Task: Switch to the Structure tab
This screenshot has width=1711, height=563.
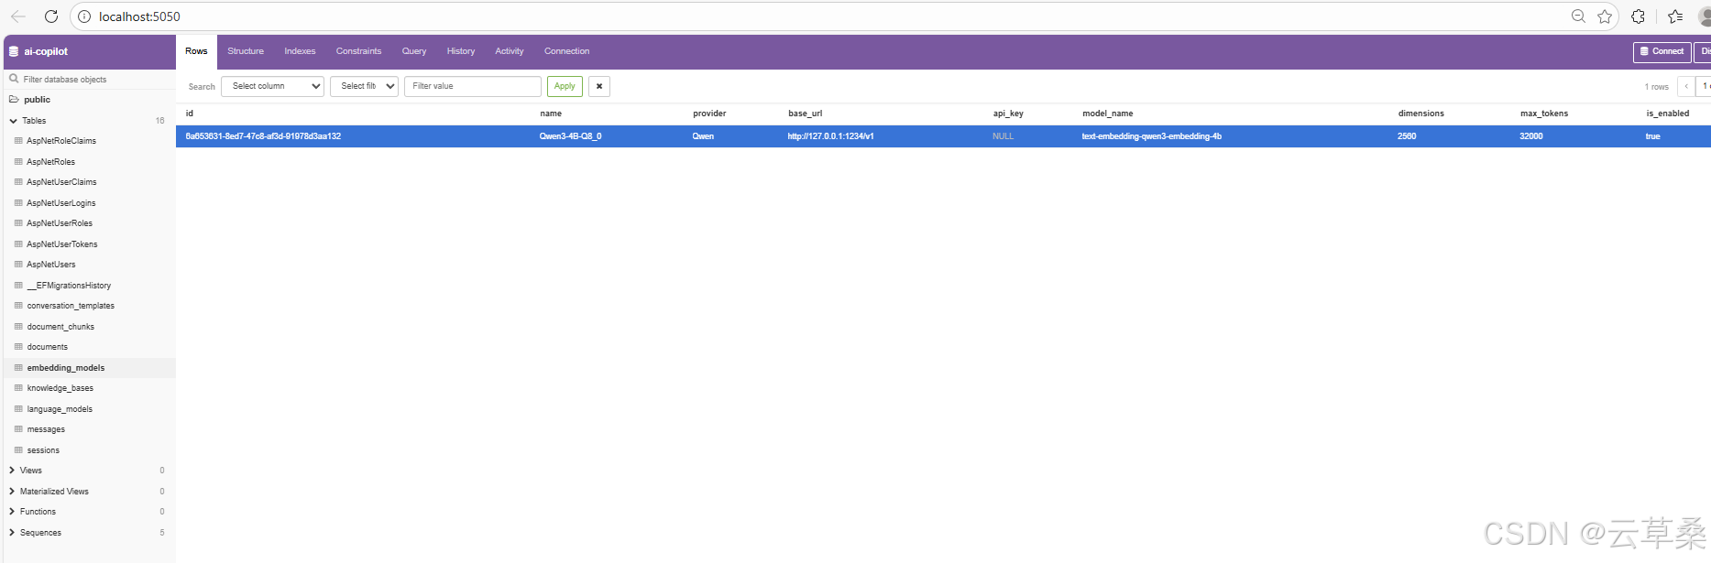Action: pyautogui.click(x=246, y=51)
